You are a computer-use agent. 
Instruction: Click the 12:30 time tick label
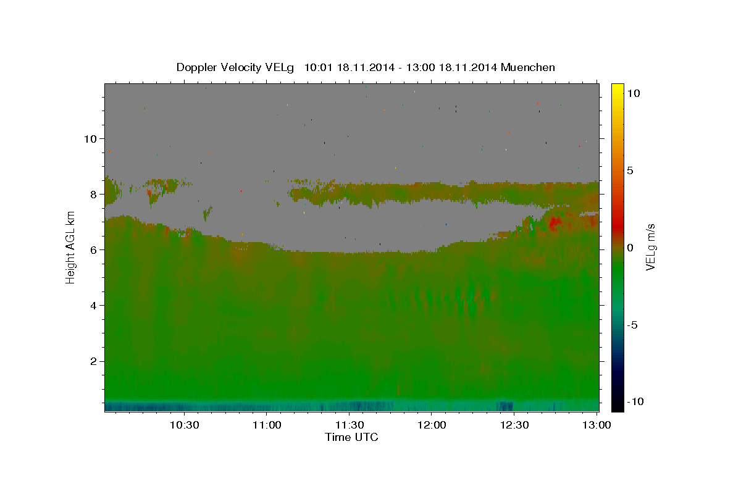pos(514,425)
